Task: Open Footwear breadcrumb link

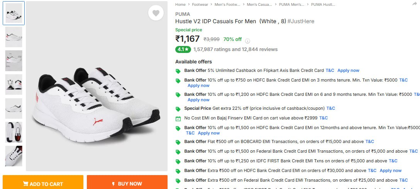Action: coord(200,5)
